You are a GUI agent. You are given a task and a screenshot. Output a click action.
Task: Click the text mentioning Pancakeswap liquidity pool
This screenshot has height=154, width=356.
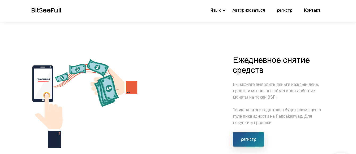277,116
